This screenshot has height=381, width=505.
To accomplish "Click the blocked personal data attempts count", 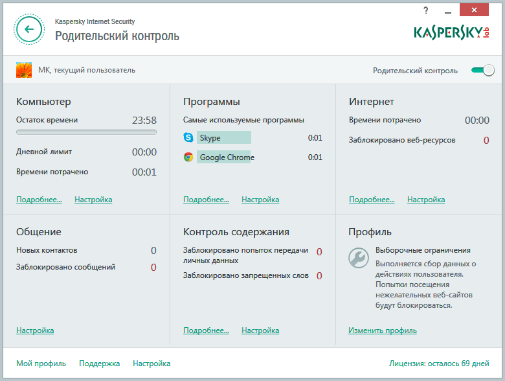I will pyautogui.click(x=319, y=252).
